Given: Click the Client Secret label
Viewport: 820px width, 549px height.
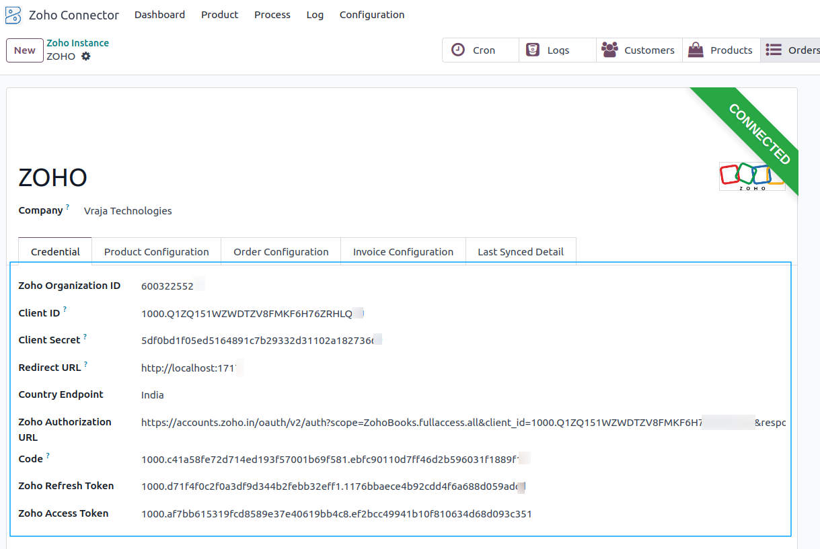Looking at the screenshot, I should coord(49,340).
